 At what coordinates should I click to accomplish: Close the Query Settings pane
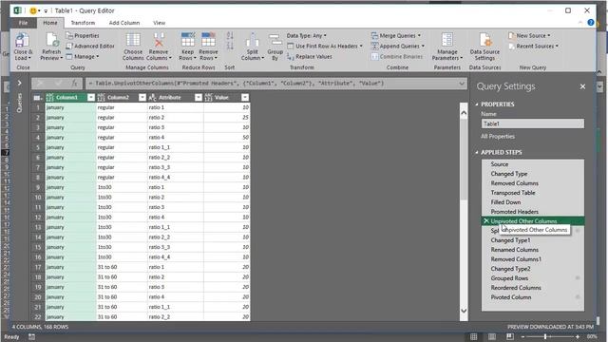pyautogui.click(x=582, y=86)
